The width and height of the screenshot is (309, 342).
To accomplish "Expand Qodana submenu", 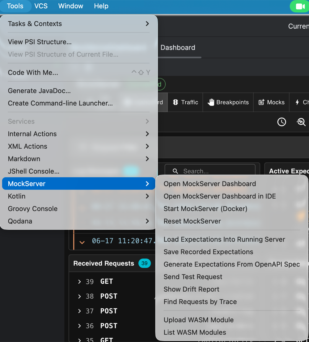I will tap(78, 221).
